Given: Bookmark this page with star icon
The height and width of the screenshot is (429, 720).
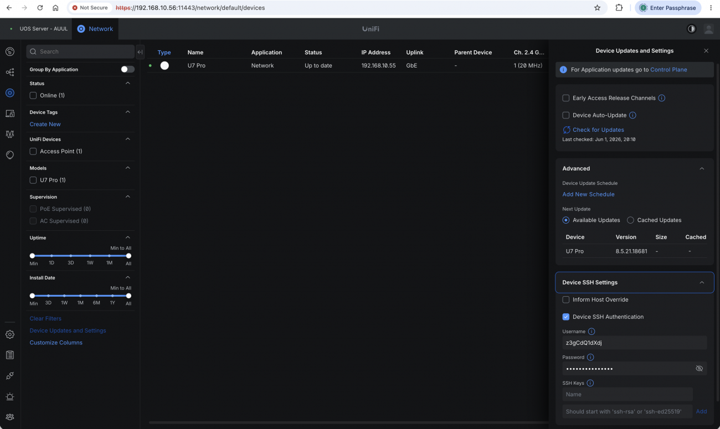Looking at the screenshot, I should point(597,8).
